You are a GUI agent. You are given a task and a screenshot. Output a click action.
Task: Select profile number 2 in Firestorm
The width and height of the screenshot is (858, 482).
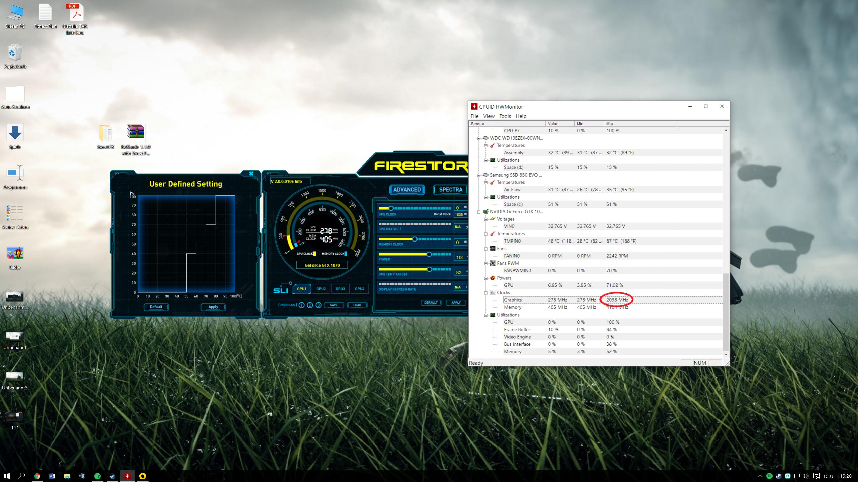click(310, 305)
